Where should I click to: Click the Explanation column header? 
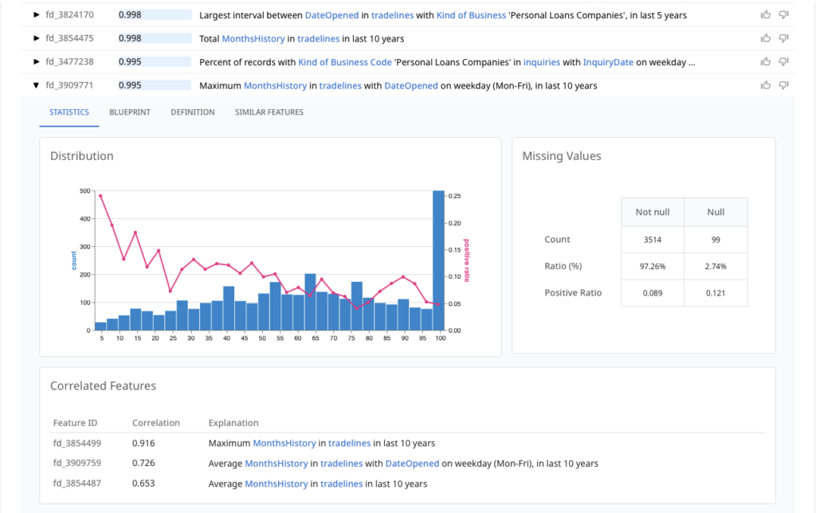point(233,423)
